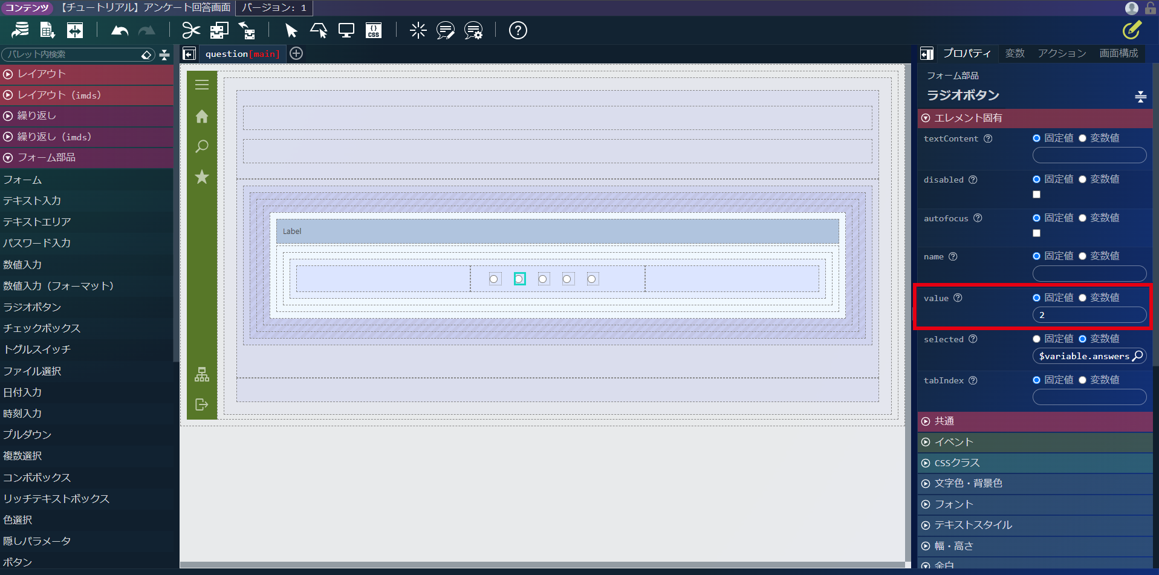Click the yellow edit pencil icon

[x=1132, y=30]
